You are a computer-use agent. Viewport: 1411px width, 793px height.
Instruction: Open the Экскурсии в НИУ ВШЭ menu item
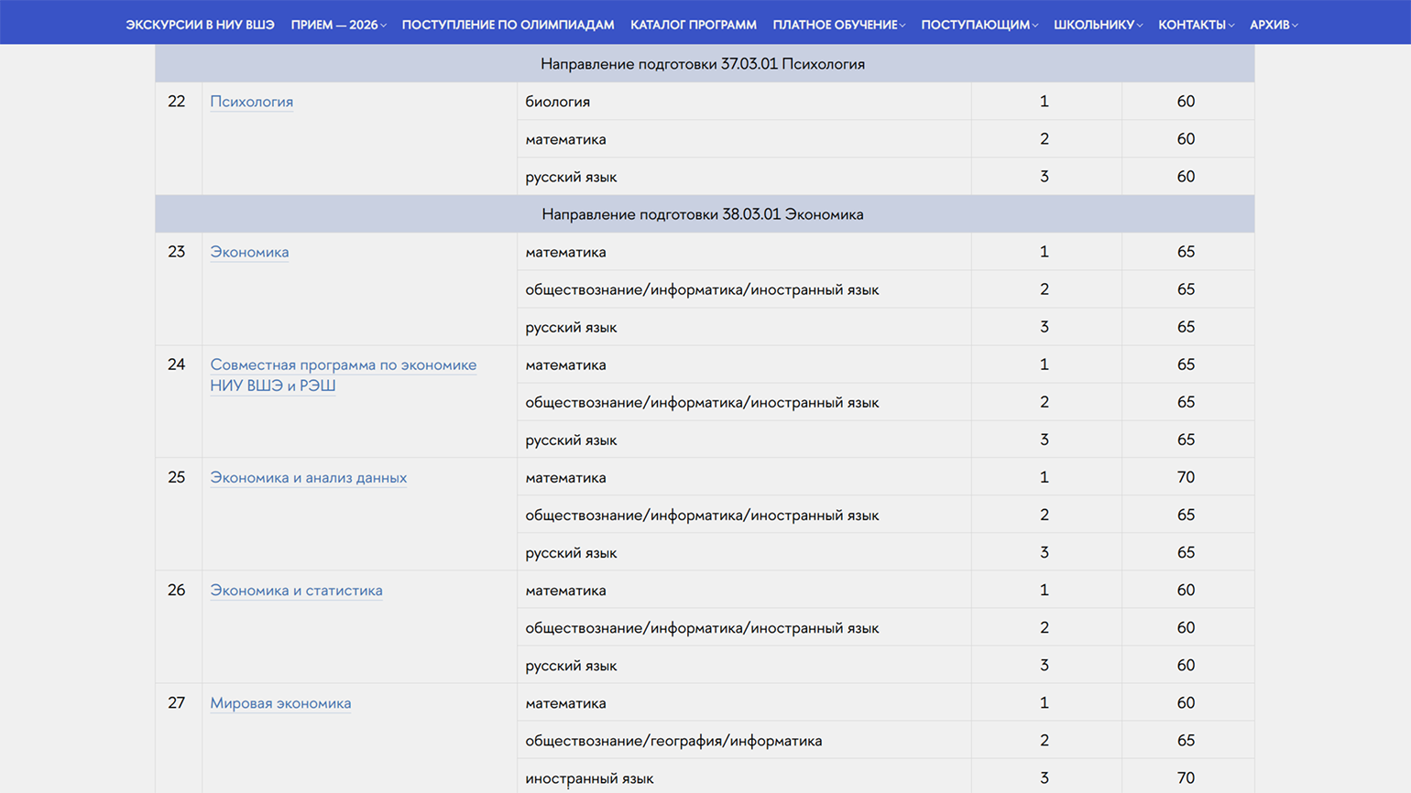200,25
